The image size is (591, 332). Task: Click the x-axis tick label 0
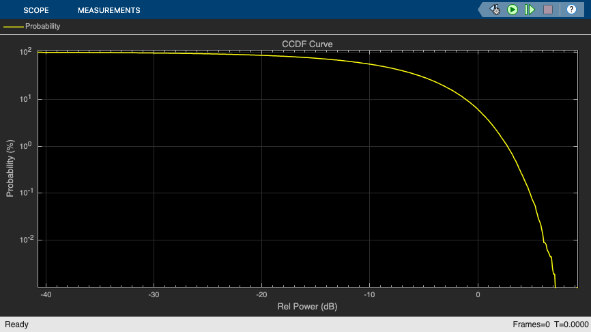(x=478, y=294)
